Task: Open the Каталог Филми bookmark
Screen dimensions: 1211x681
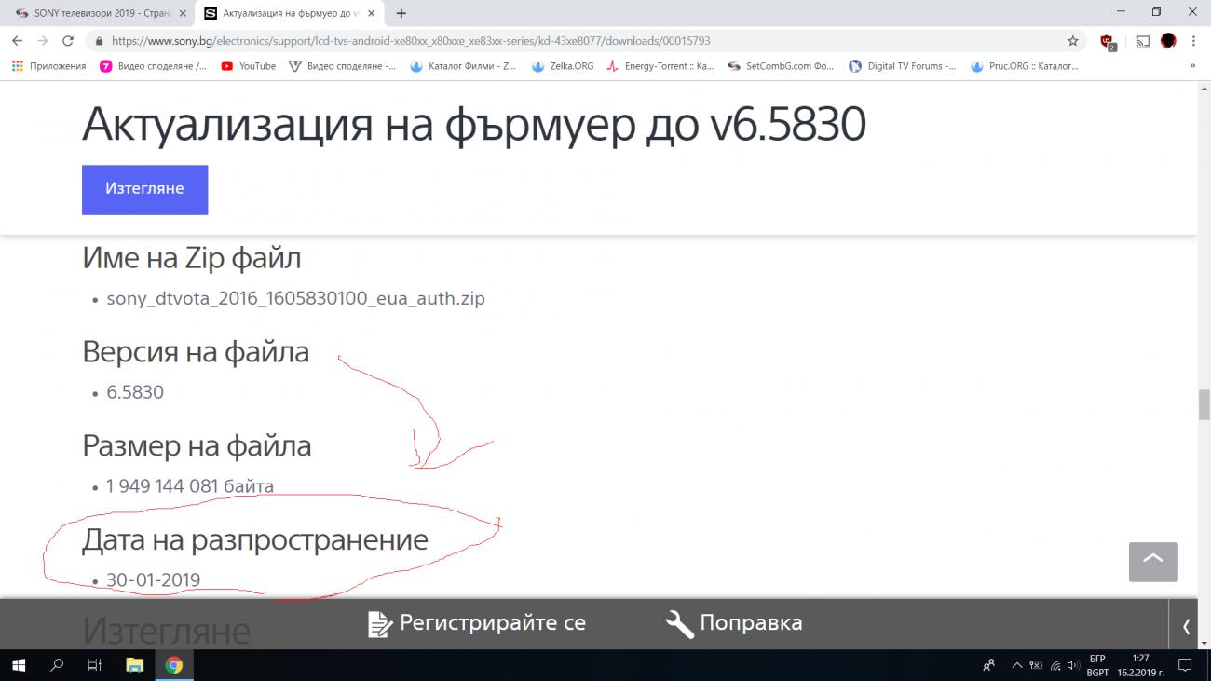Action: [x=463, y=66]
